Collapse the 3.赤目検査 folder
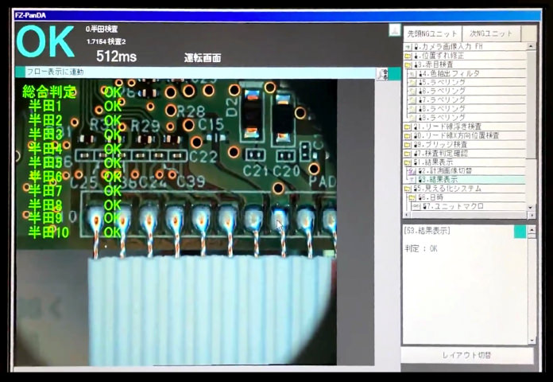 [408, 64]
